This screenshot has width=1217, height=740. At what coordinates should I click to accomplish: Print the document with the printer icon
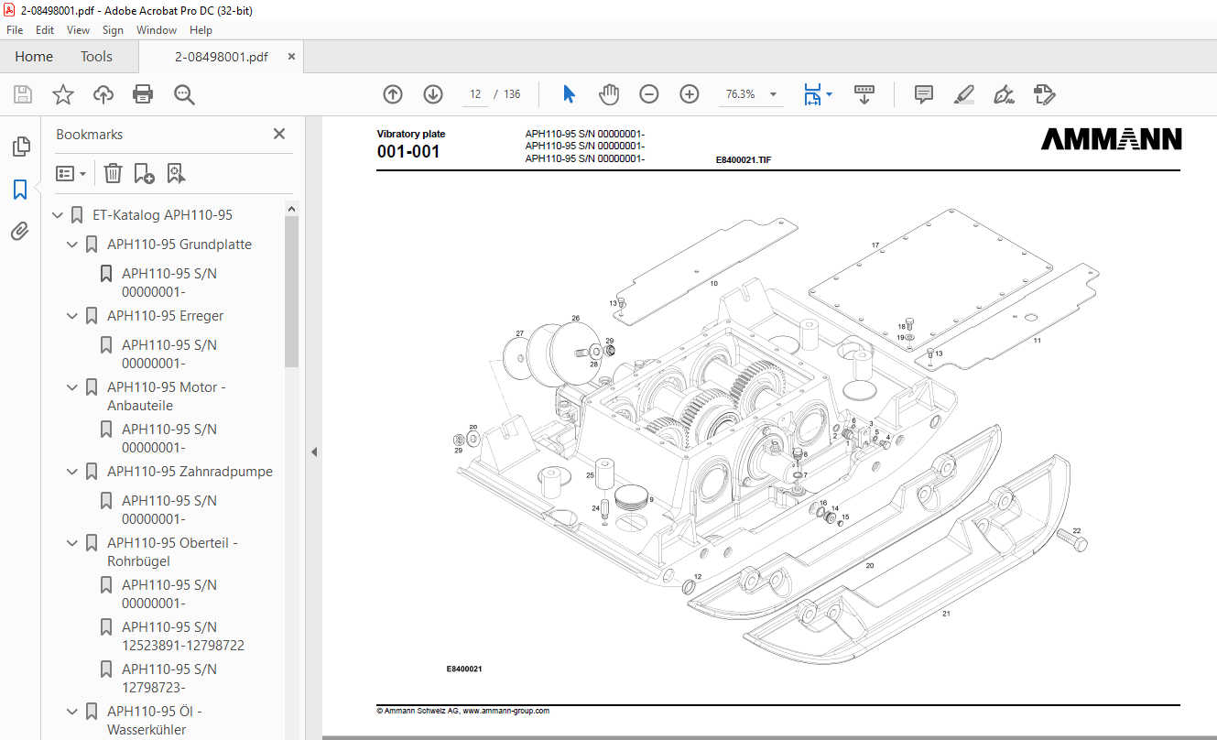coord(143,94)
